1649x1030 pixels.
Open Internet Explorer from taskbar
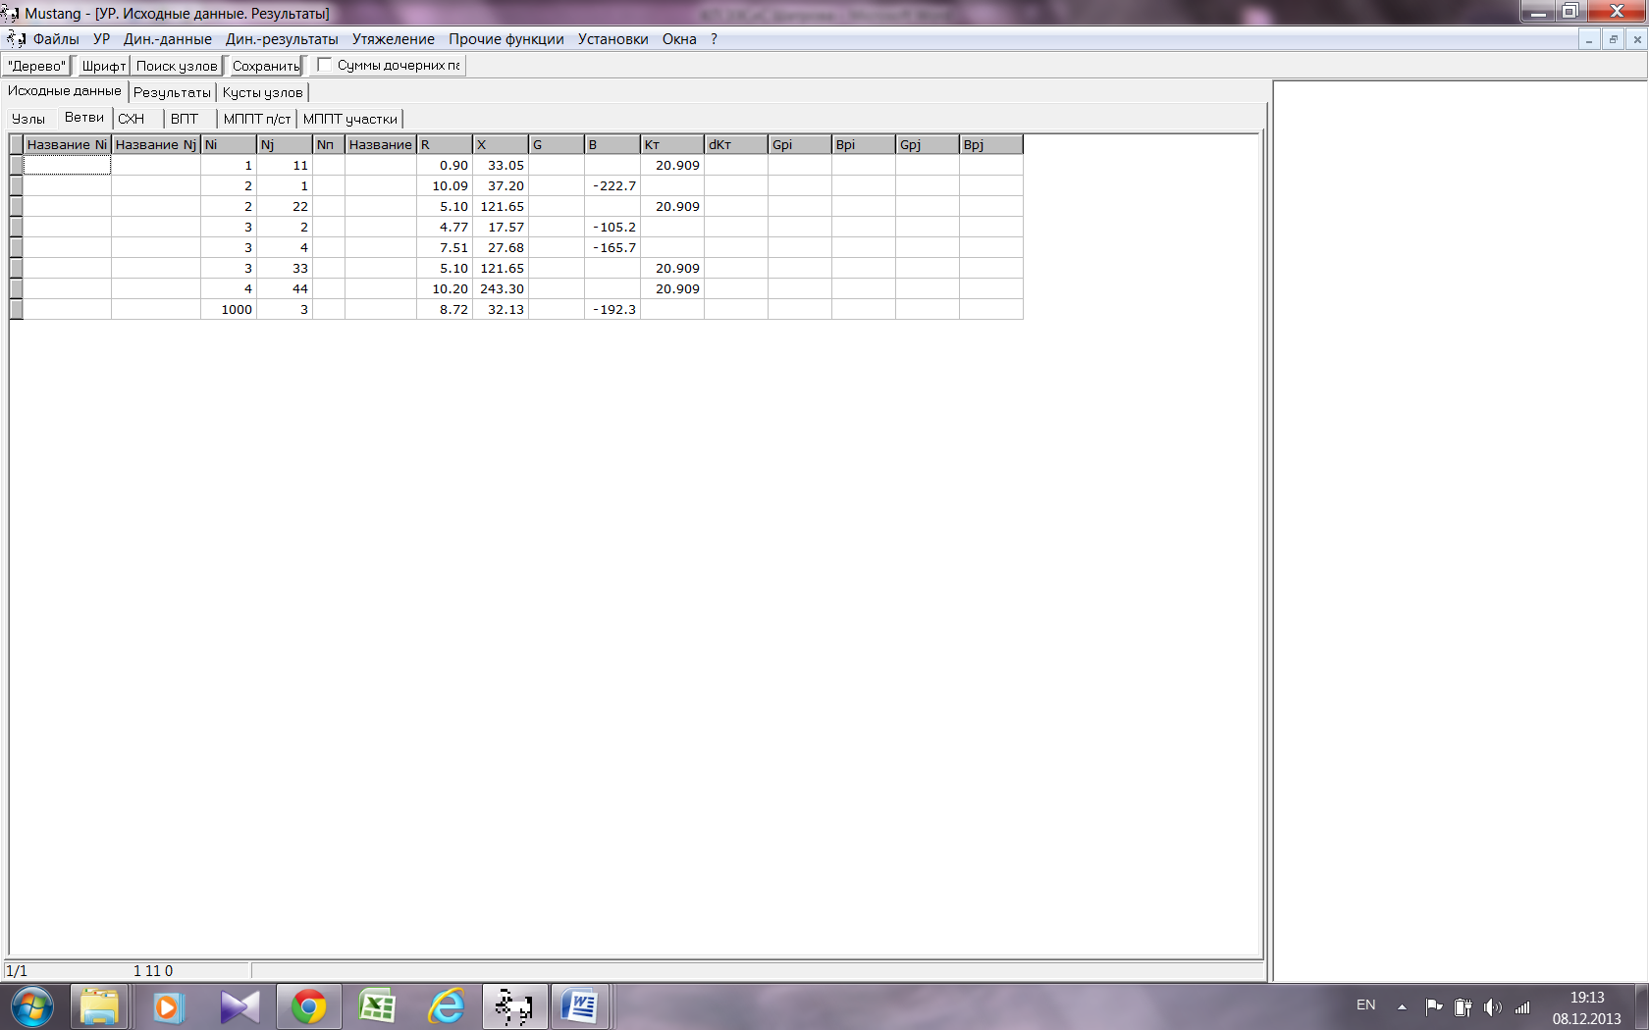(446, 1006)
